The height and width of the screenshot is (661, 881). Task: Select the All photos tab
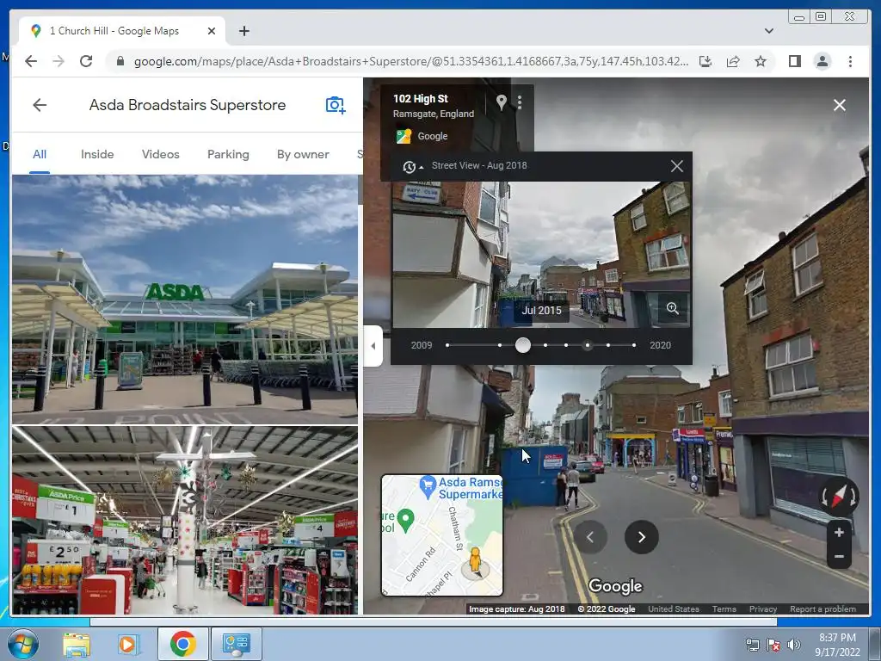40,155
